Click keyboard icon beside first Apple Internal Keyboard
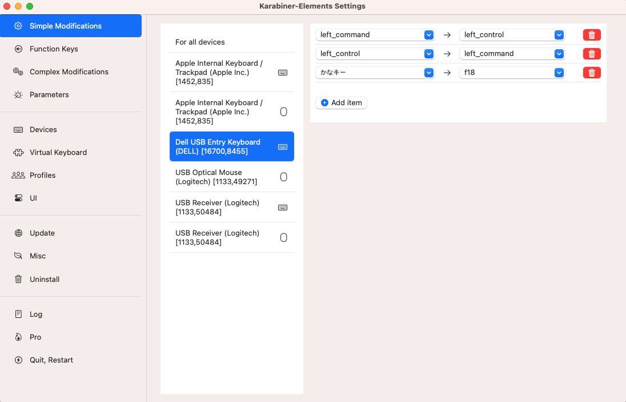This screenshot has width=626, height=402. 283,73
